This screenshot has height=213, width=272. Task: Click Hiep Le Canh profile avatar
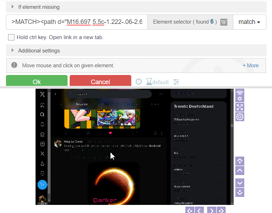point(58,144)
